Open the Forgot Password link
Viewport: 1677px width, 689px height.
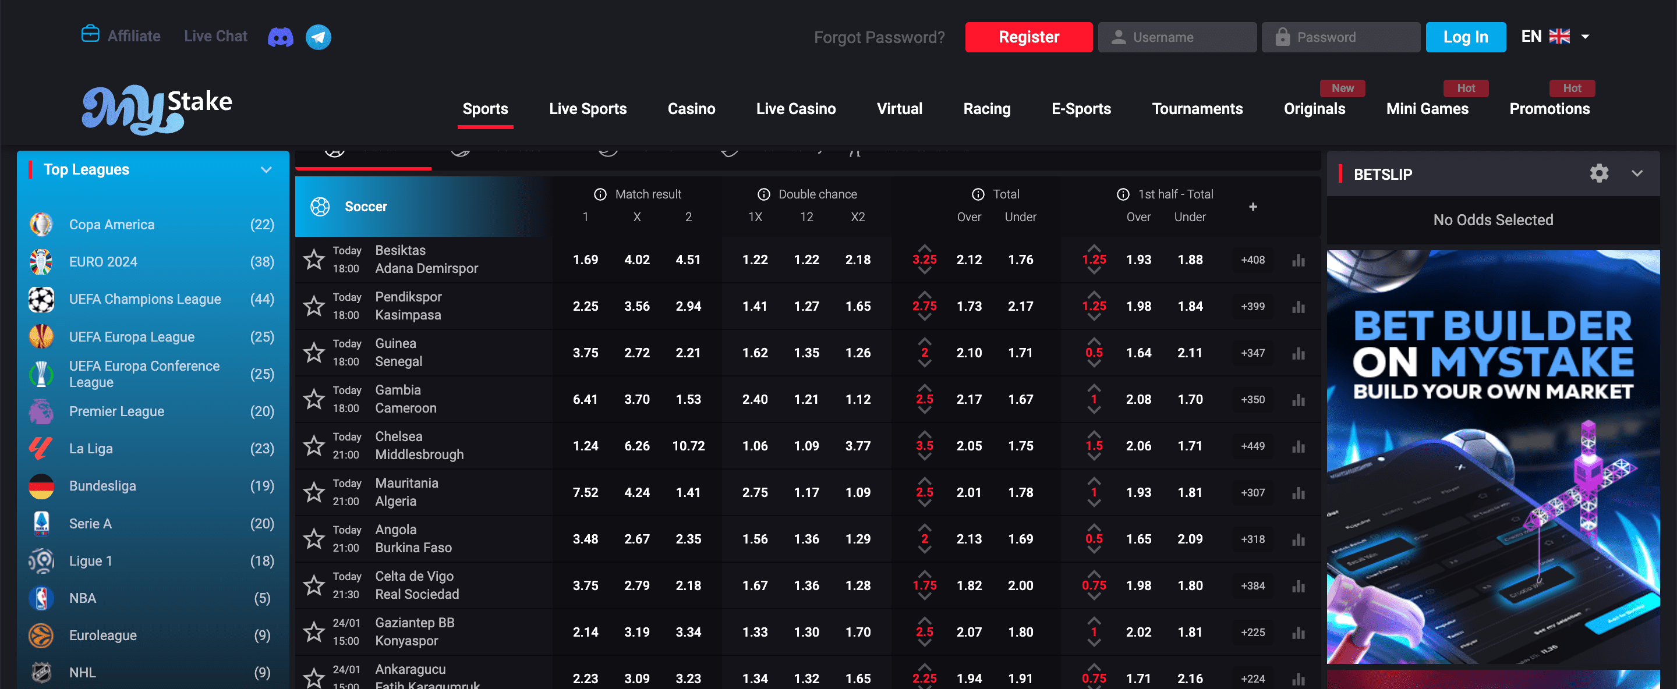click(x=879, y=37)
